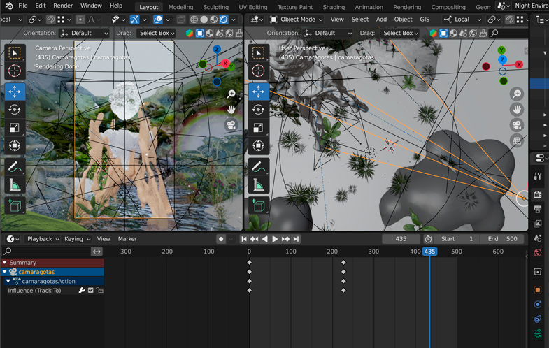Jump to the end frame button
The height and width of the screenshot is (348, 549).
point(297,239)
